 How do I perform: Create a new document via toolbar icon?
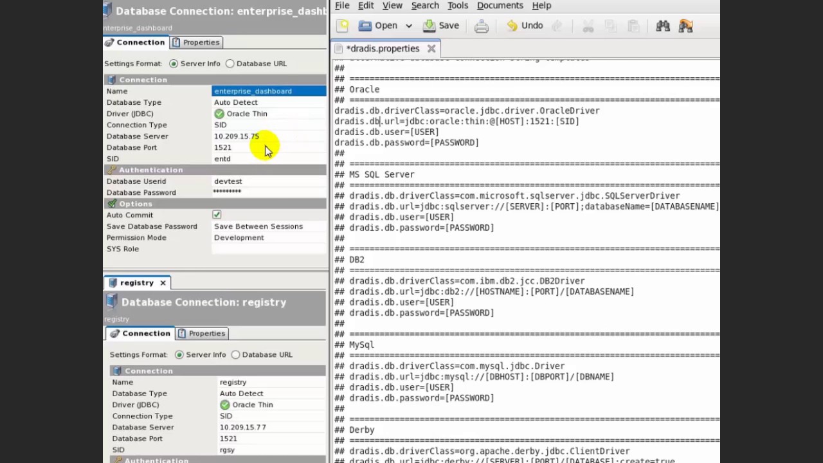(343, 26)
